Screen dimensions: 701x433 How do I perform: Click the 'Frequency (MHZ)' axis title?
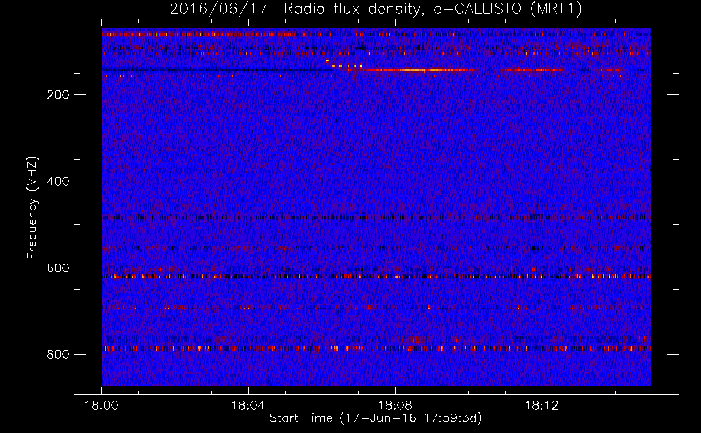point(32,208)
